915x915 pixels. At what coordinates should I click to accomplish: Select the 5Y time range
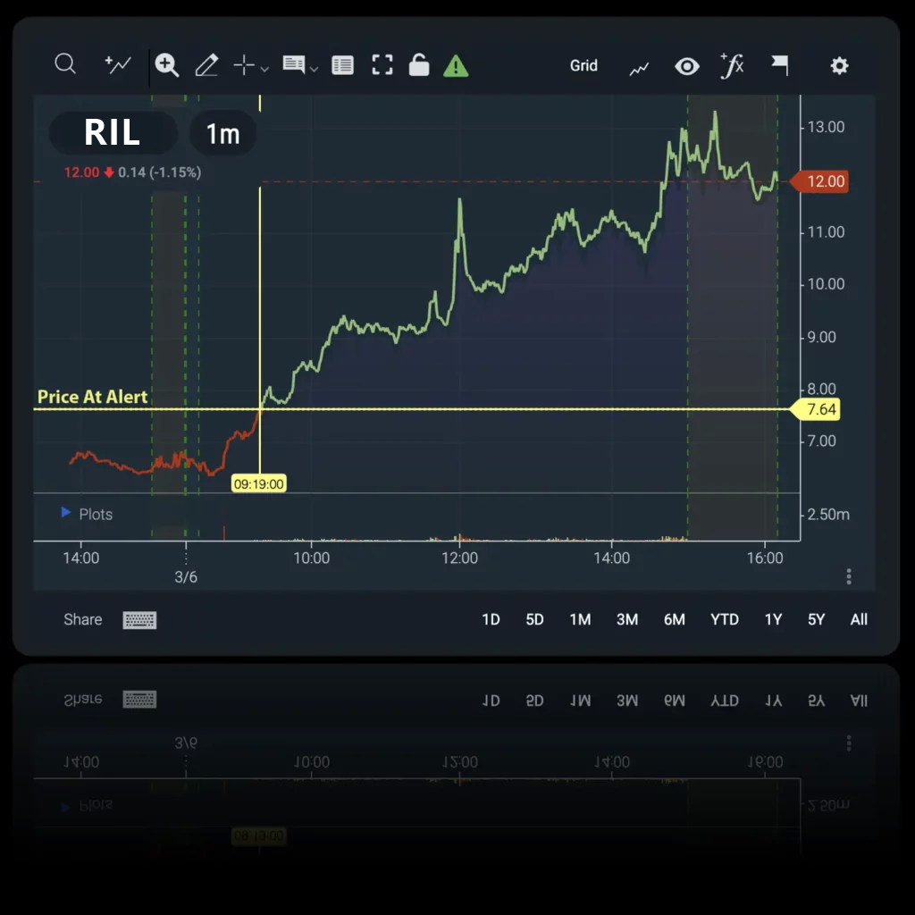817,619
